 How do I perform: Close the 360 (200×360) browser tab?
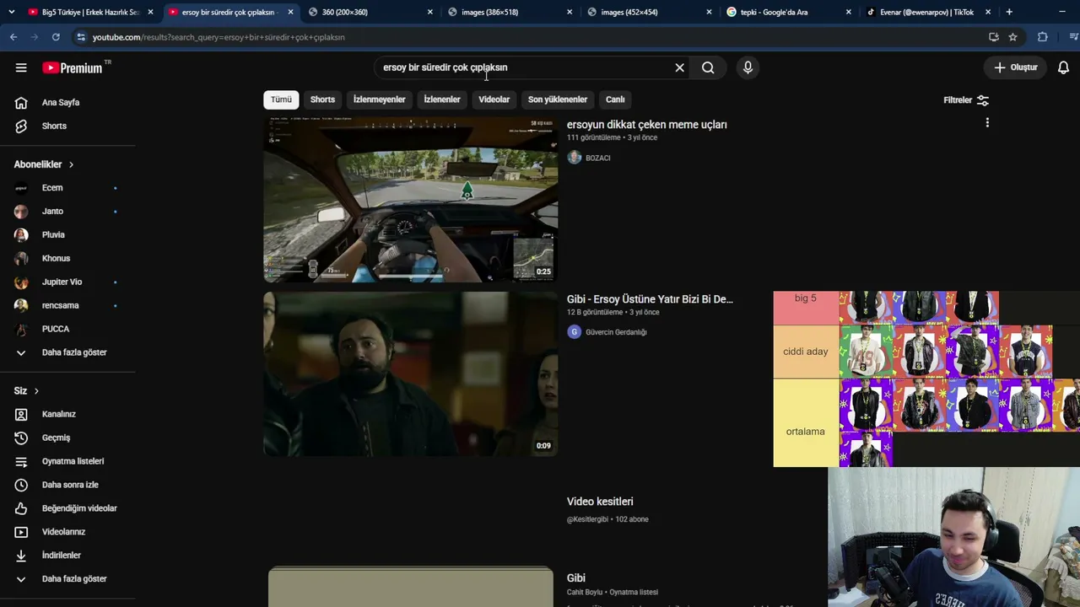click(x=429, y=12)
